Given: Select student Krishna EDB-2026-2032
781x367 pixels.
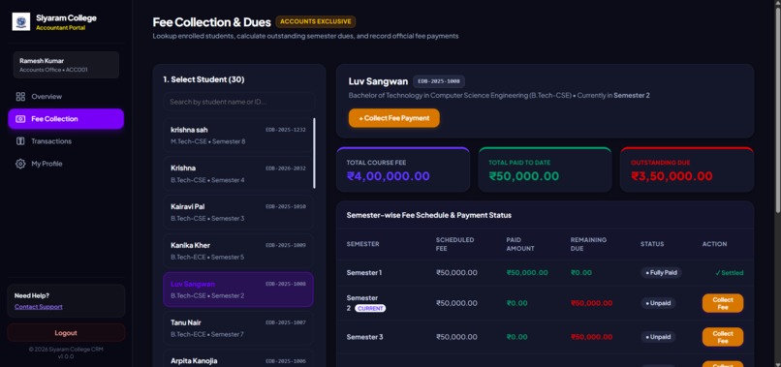Looking at the screenshot, I should point(238,173).
